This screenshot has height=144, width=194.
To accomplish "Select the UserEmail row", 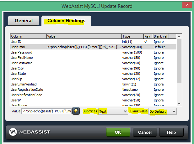I will 93,47.
